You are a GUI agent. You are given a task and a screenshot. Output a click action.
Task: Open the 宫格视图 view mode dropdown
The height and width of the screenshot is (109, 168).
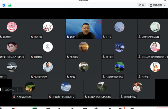tap(157, 5)
